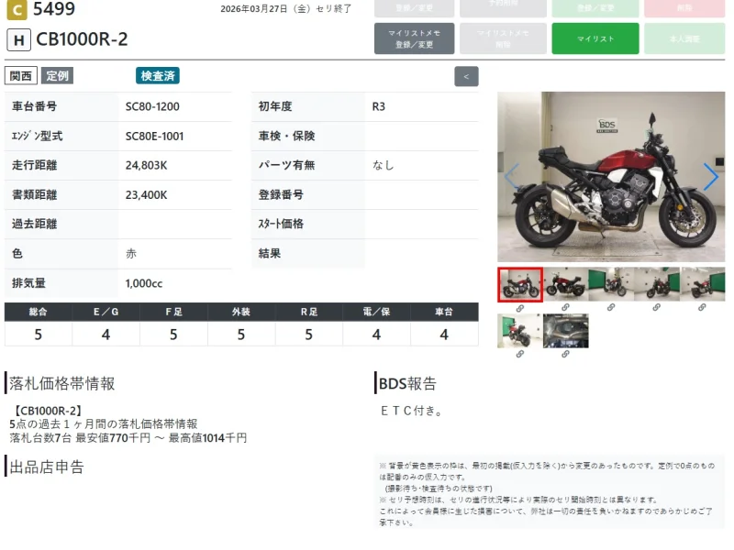Select the price range 770千円～1014千円 line
Image resolution: width=734 pixels, height=550 pixels.
(x=128, y=438)
